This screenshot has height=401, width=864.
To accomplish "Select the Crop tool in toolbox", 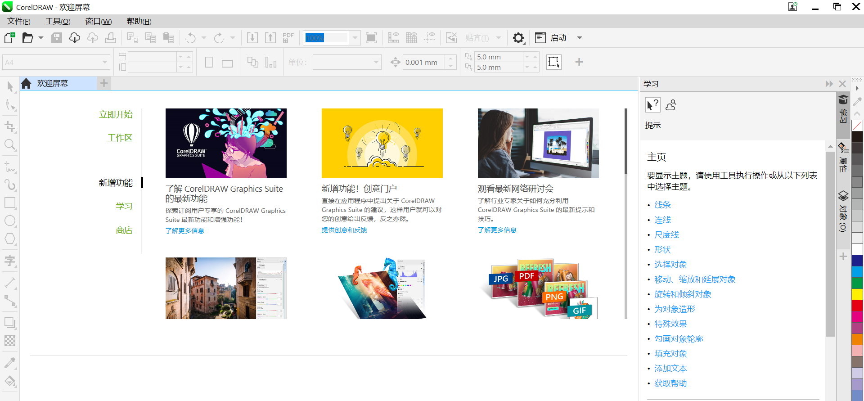I will (10, 126).
